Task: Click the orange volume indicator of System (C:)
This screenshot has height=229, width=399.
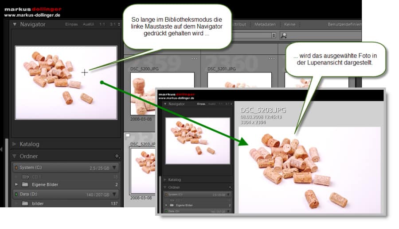Action: (x=16, y=168)
